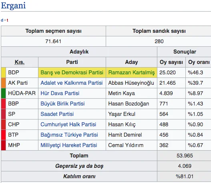The height and width of the screenshot is (183, 211).
Task: Open Ramazan Kartalmiş candidate link
Action: click(131, 72)
